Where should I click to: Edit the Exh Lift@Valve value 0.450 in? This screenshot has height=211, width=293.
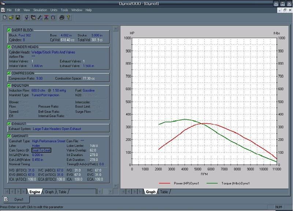pos(38,160)
